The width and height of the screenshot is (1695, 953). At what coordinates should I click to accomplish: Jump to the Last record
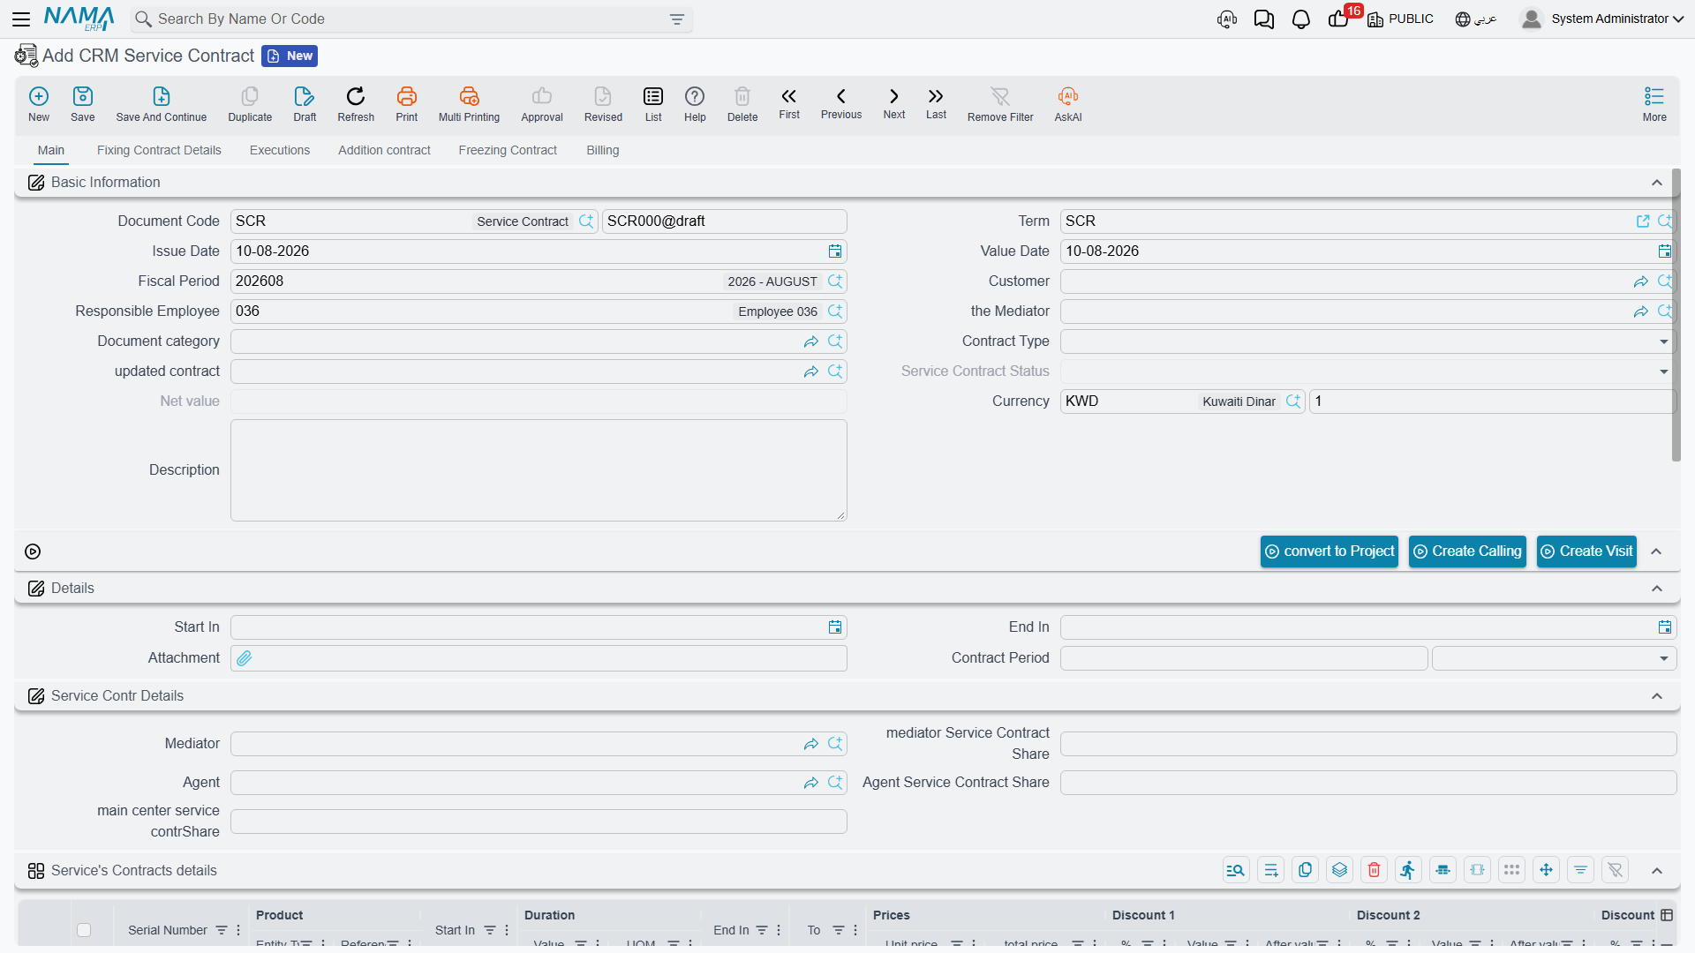coord(936,103)
